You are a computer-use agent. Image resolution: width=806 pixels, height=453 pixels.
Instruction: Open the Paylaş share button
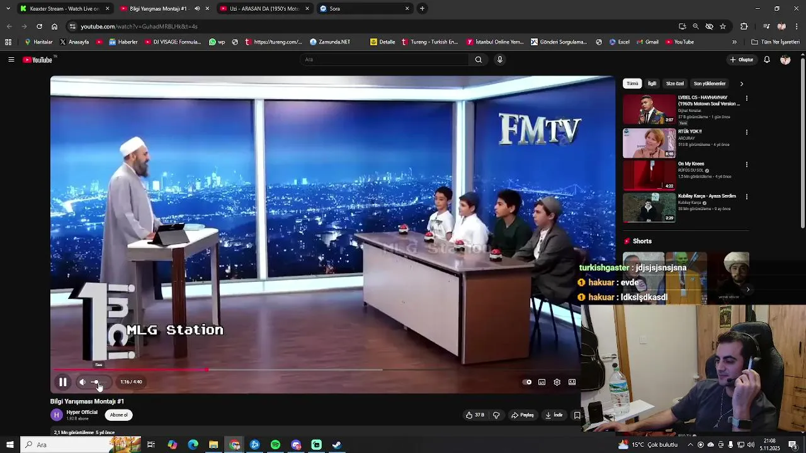coord(523,415)
